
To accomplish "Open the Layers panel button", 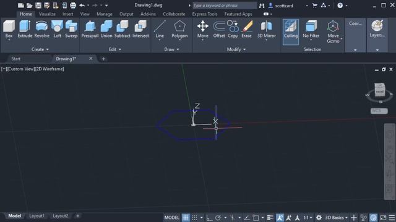I will (377, 30).
